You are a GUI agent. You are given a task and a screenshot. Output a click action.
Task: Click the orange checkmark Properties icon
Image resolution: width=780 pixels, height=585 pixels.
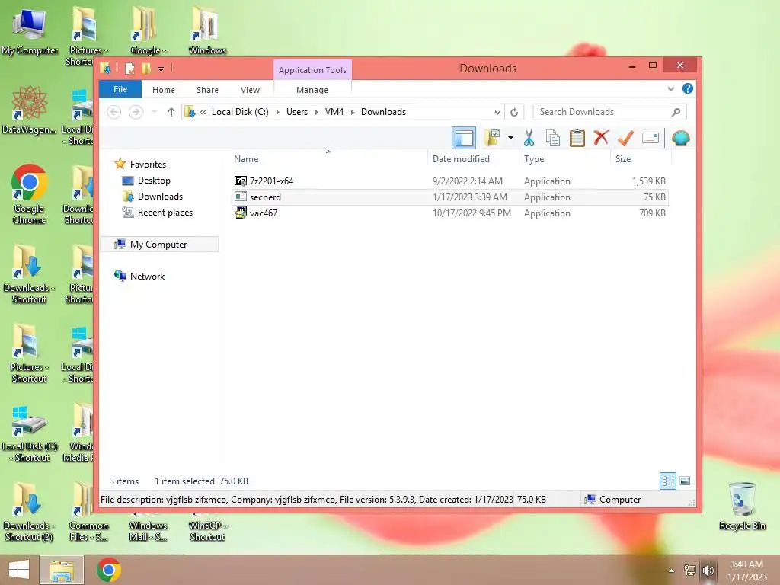625,138
